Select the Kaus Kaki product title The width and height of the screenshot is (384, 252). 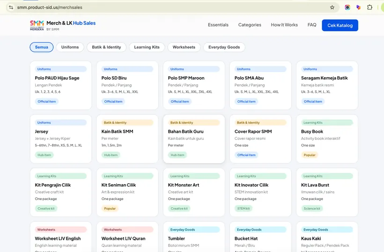coord(311,238)
